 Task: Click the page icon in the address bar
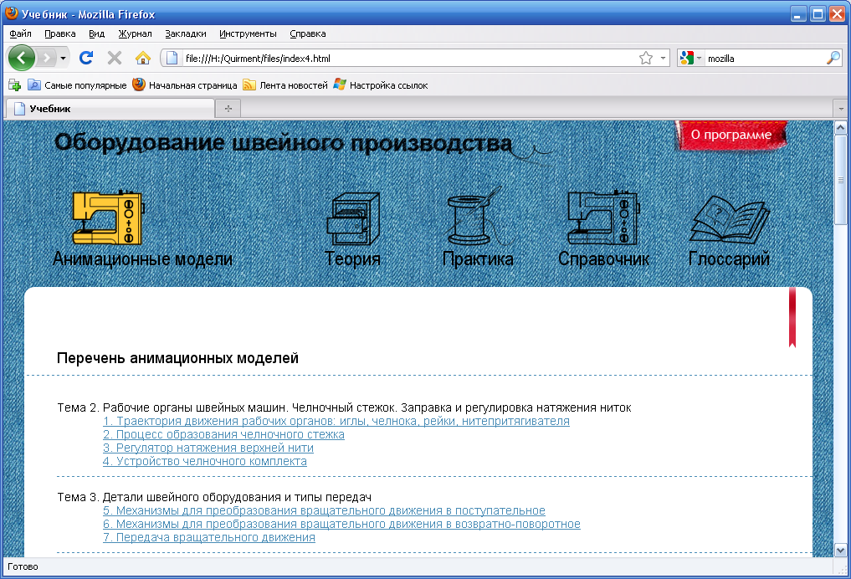pyautogui.click(x=172, y=58)
